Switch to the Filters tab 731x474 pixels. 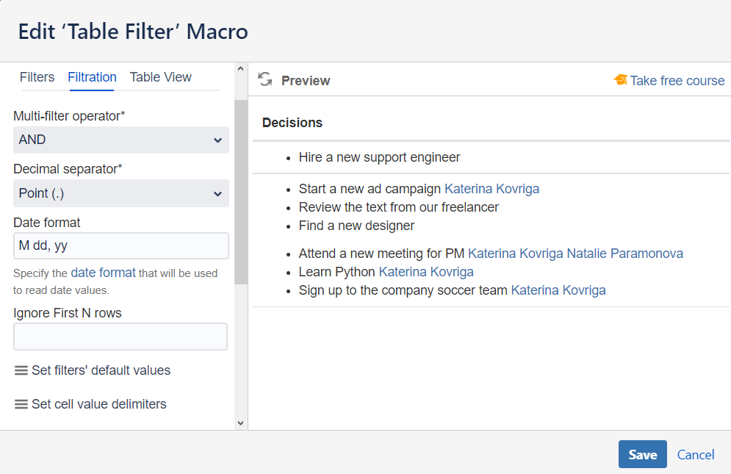pos(37,77)
